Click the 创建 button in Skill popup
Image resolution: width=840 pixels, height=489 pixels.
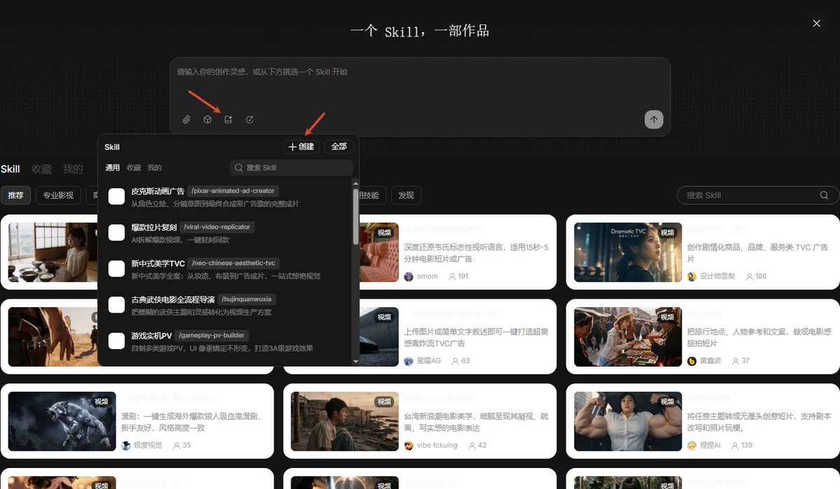tap(302, 147)
